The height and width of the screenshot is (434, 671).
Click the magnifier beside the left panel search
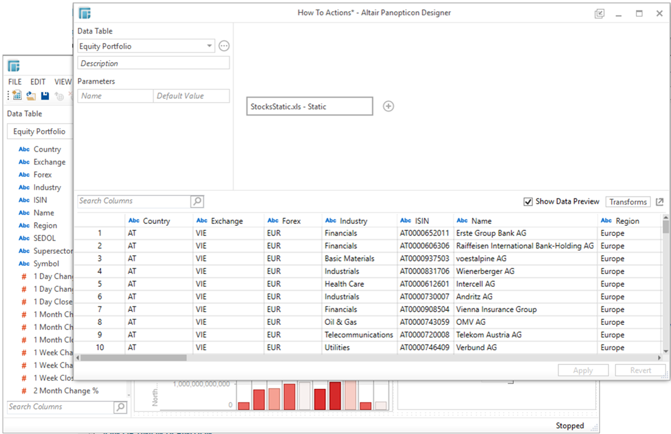pyautogui.click(x=120, y=407)
